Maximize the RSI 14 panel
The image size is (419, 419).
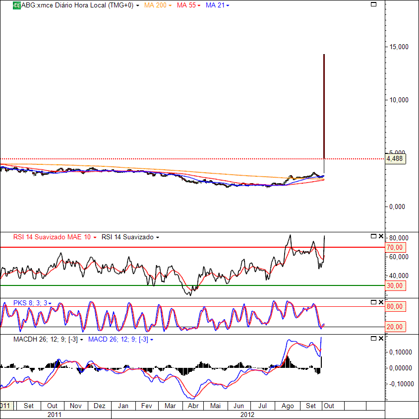click(373, 236)
